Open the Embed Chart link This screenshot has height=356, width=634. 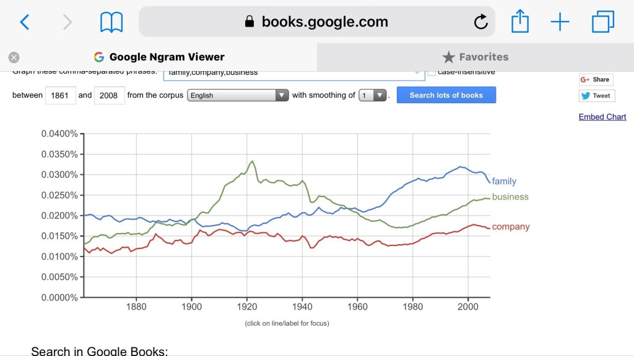pos(602,117)
